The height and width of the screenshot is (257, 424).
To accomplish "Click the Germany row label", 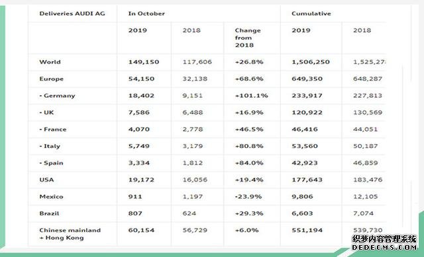I will pos(57,95).
